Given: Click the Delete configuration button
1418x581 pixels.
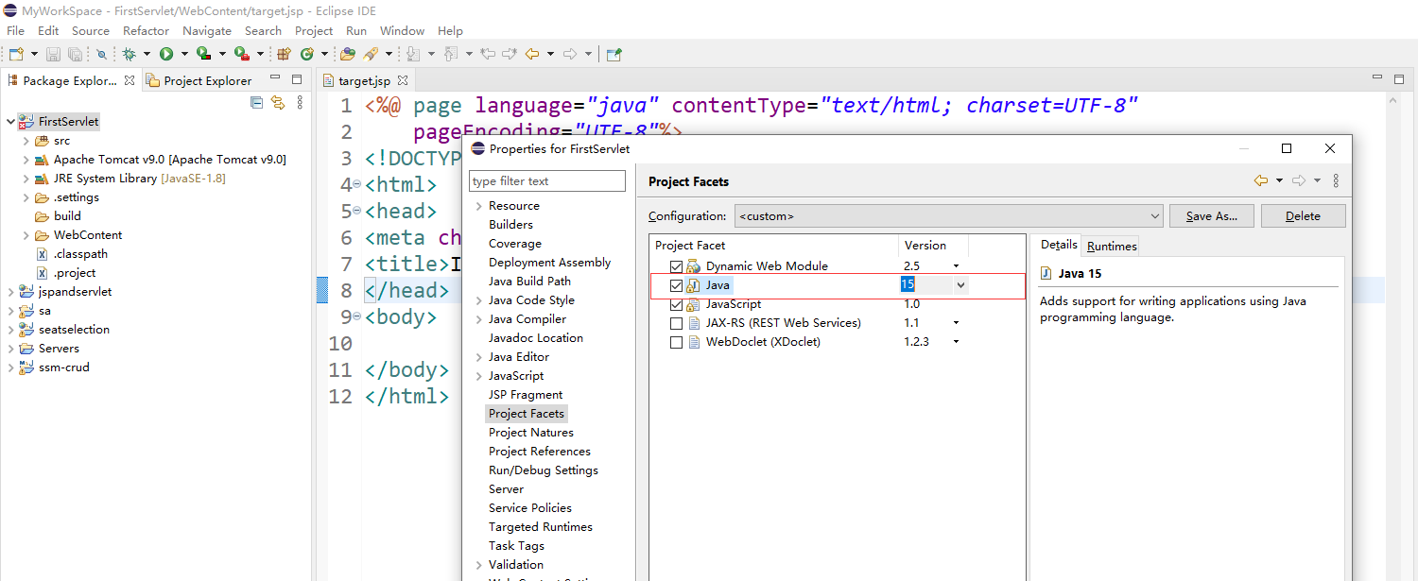Looking at the screenshot, I should 1302,216.
